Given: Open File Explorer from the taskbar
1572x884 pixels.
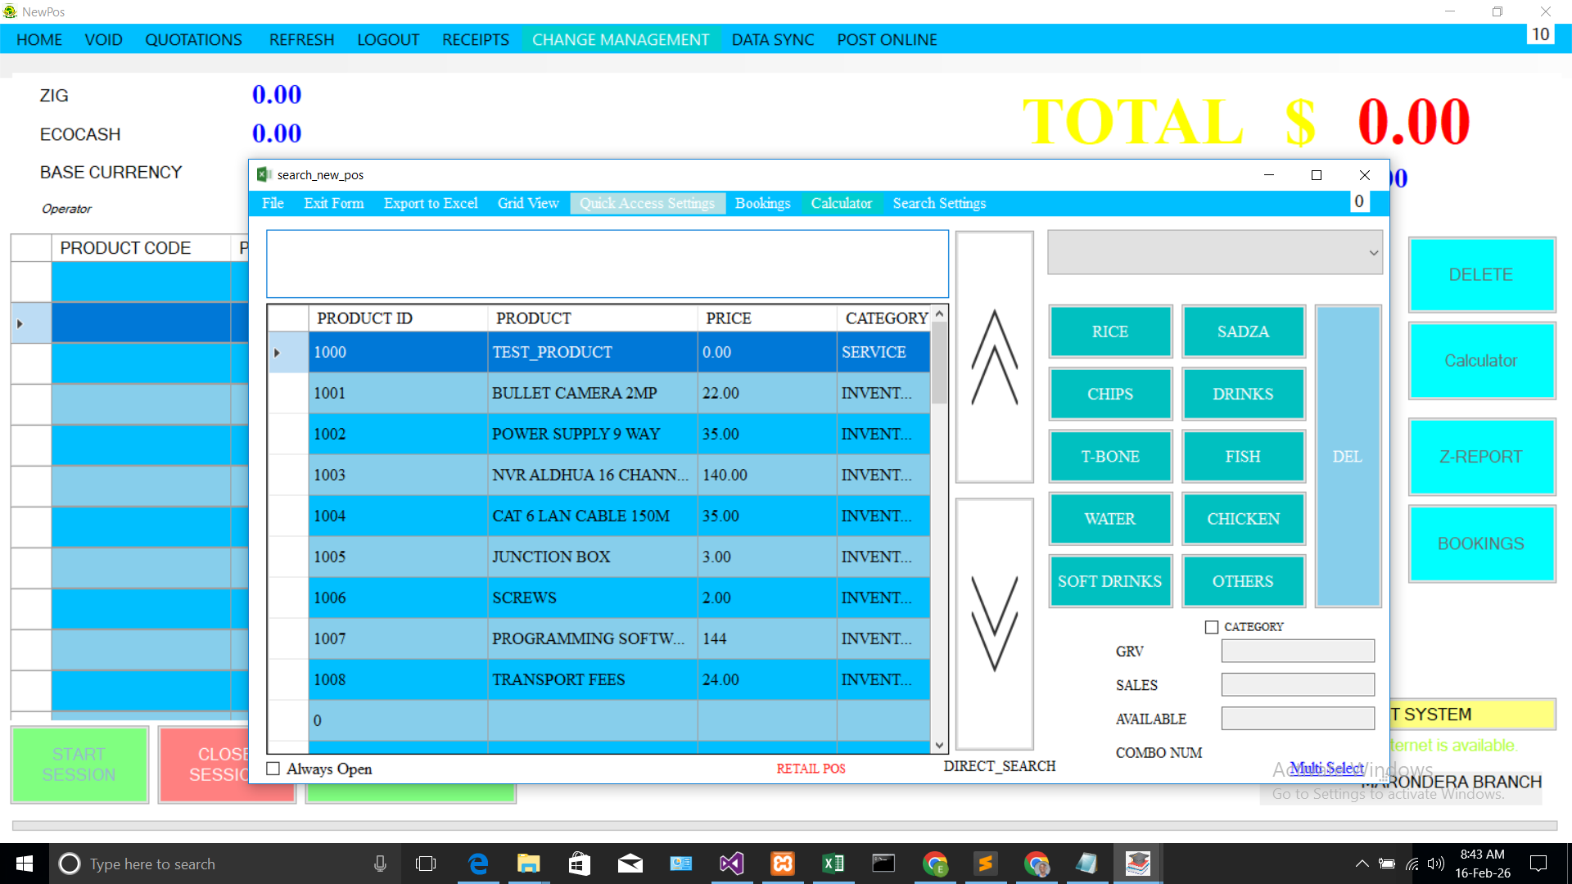Looking at the screenshot, I should 528,864.
